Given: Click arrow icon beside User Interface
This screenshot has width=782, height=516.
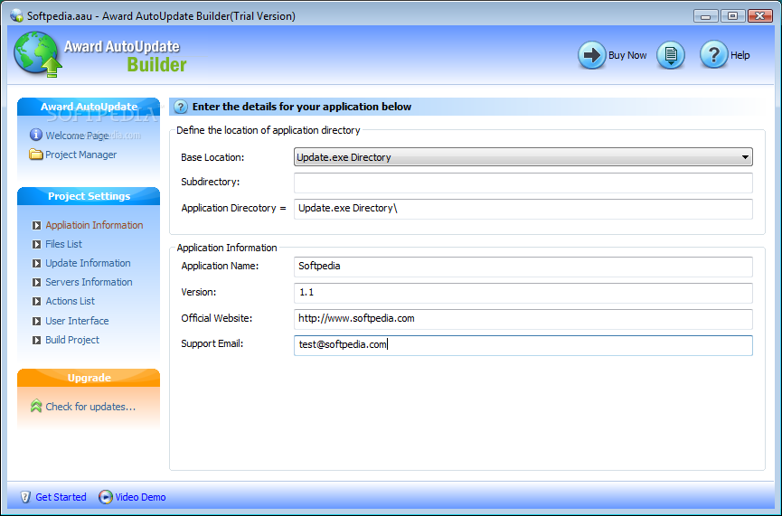Looking at the screenshot, I should coord(36,321).
